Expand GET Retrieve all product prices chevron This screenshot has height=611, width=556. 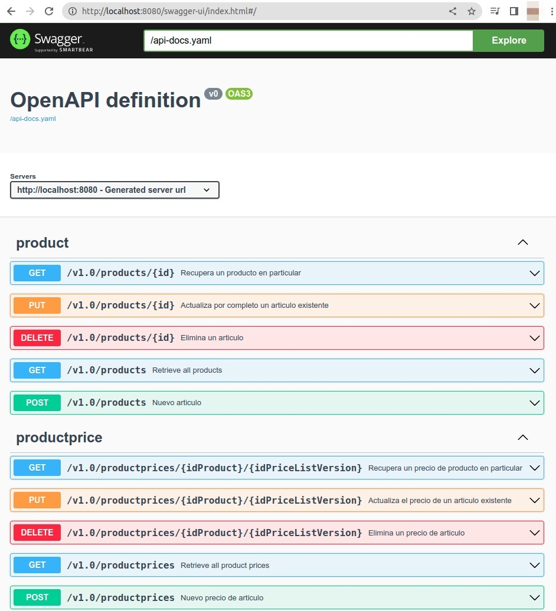(x=535, y=566)
